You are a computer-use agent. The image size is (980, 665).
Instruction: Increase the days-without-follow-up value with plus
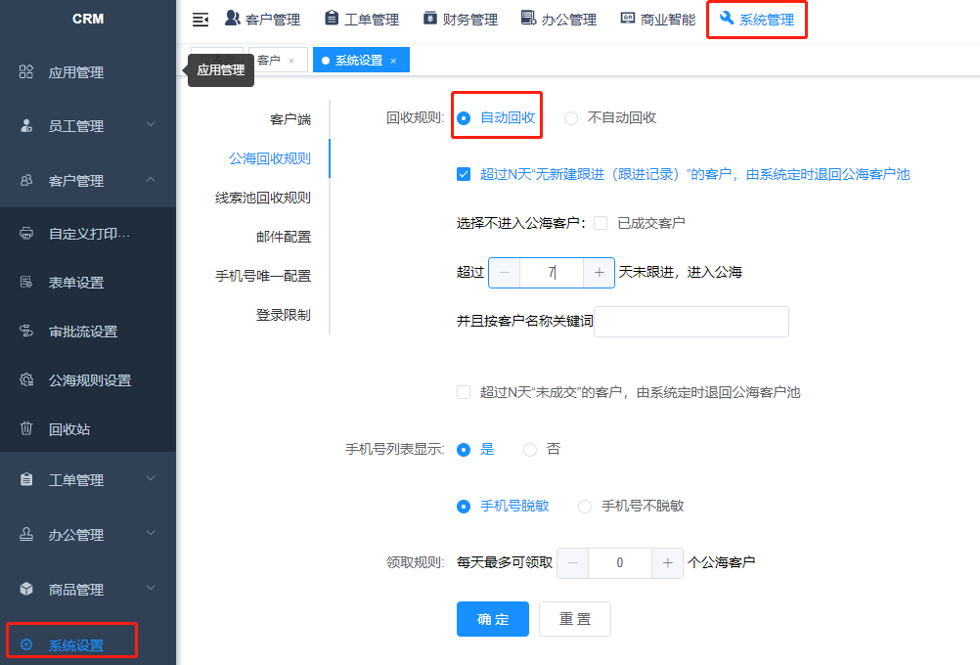pyautogui.click(x=599, y=273)
